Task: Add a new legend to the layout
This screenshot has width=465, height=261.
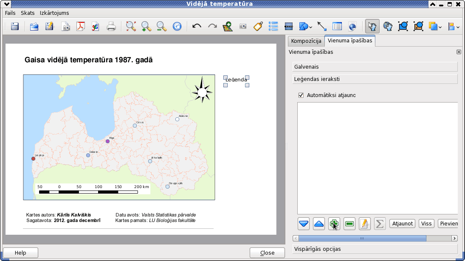Action: click(x=273, y=26)
